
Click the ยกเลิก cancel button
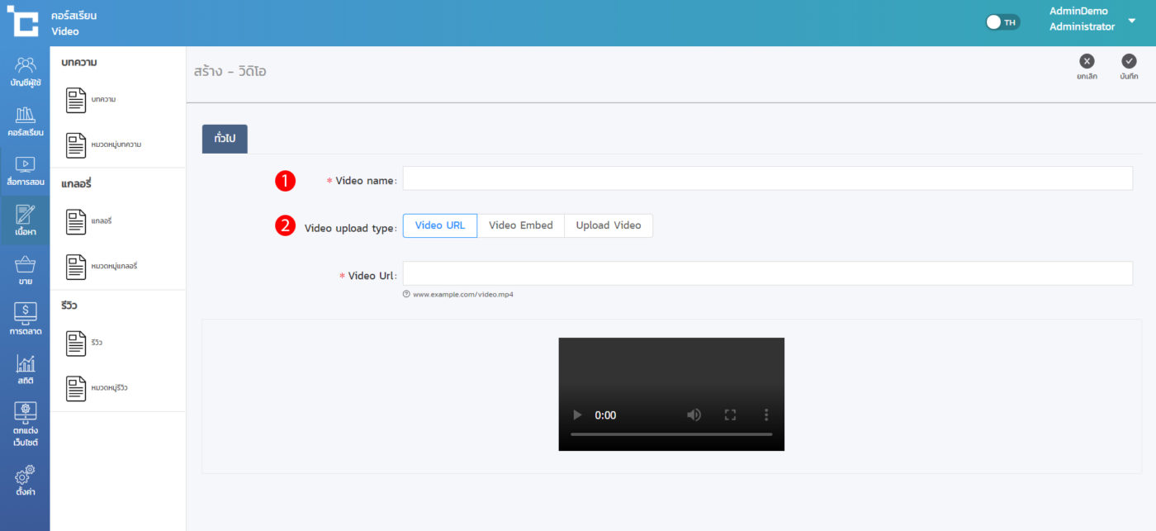click(1087, 66)
